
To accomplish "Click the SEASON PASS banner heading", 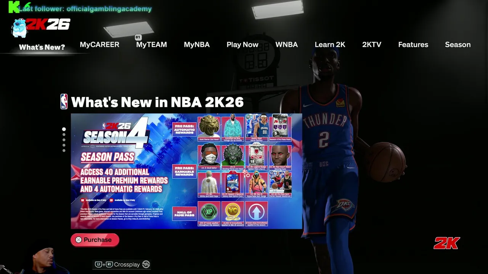I will [x=108, y=157].
